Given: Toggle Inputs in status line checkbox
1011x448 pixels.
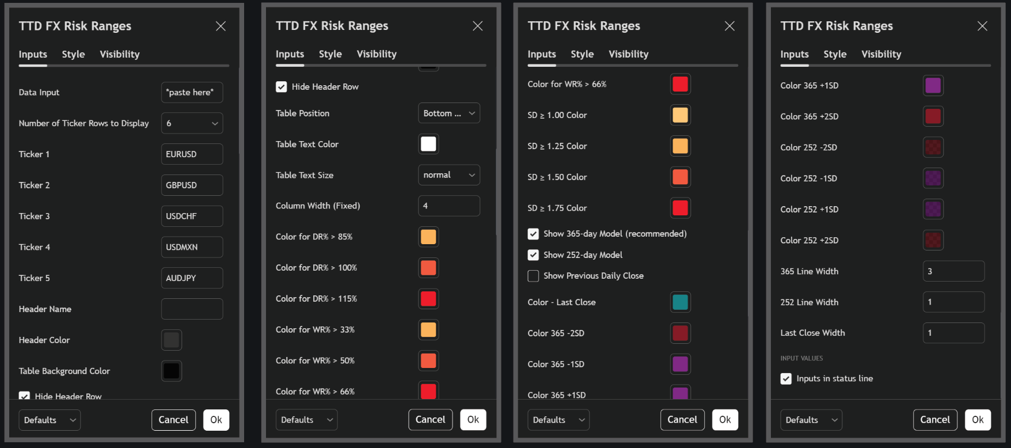Looking at the screenshot, I should (786, 379).
